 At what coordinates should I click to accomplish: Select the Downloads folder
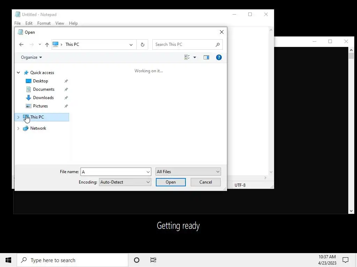[x=43, y=98]
